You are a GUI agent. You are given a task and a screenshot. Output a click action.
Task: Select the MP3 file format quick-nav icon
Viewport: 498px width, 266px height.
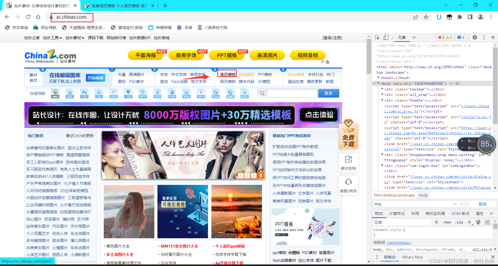click(201, 93)
